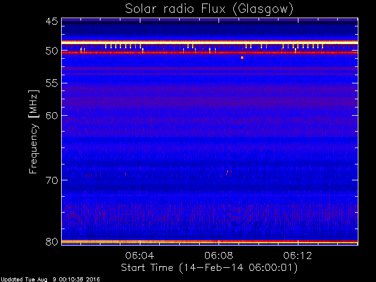
Task: Click the 'Updated Tue Aug 9 00:10:36 2016' timestamp
Action: coord(50,280)
